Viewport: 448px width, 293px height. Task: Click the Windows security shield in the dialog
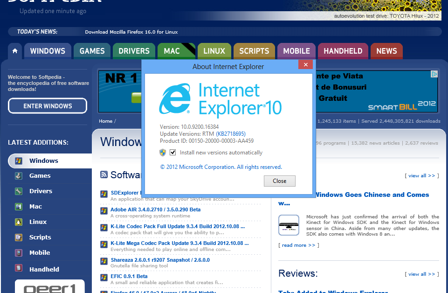163,152
